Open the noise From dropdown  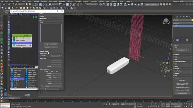53,86
